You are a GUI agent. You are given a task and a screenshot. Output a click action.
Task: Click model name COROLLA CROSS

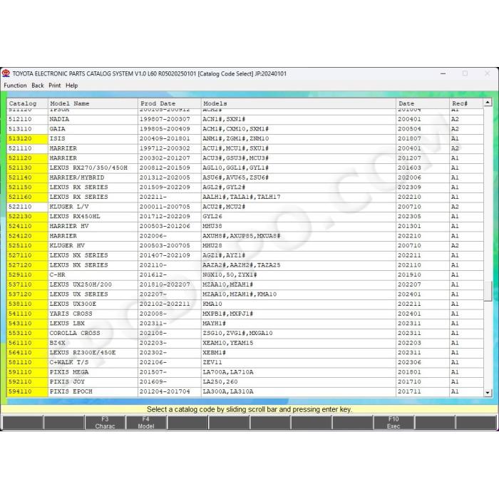click(75, 333)
